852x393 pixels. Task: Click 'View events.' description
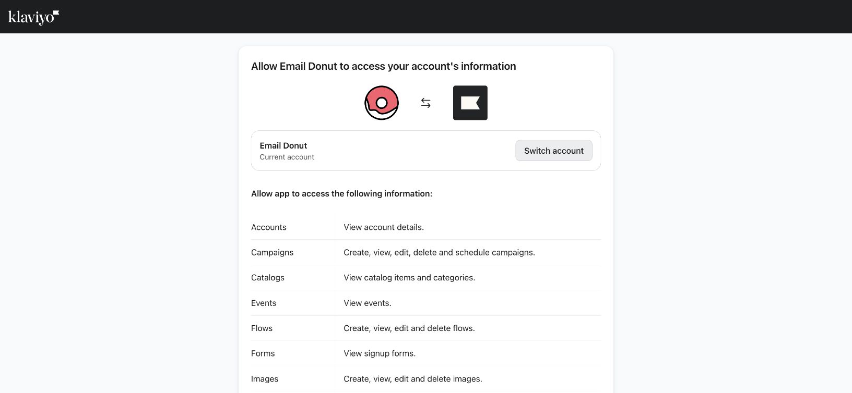pyautogui.click(x=368, y=303)
